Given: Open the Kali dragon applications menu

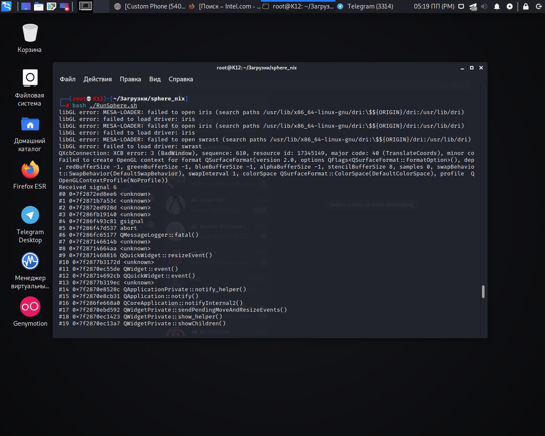Looking at the screenshot, I should 6,6.
